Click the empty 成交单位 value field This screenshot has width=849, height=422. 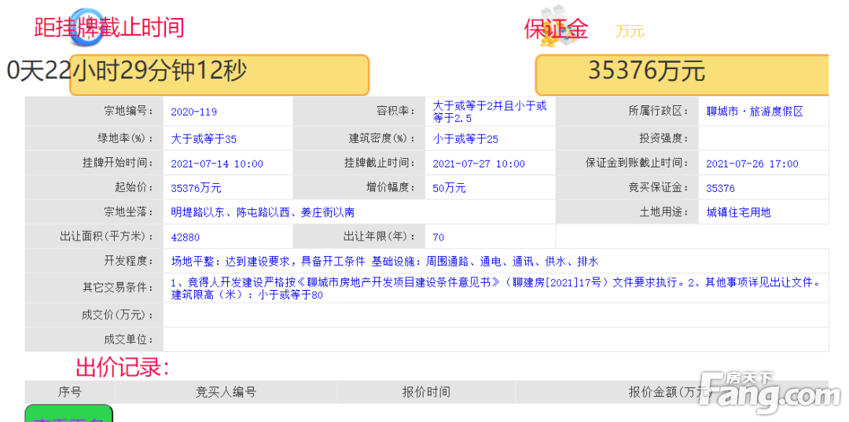(x=495, y=339)
